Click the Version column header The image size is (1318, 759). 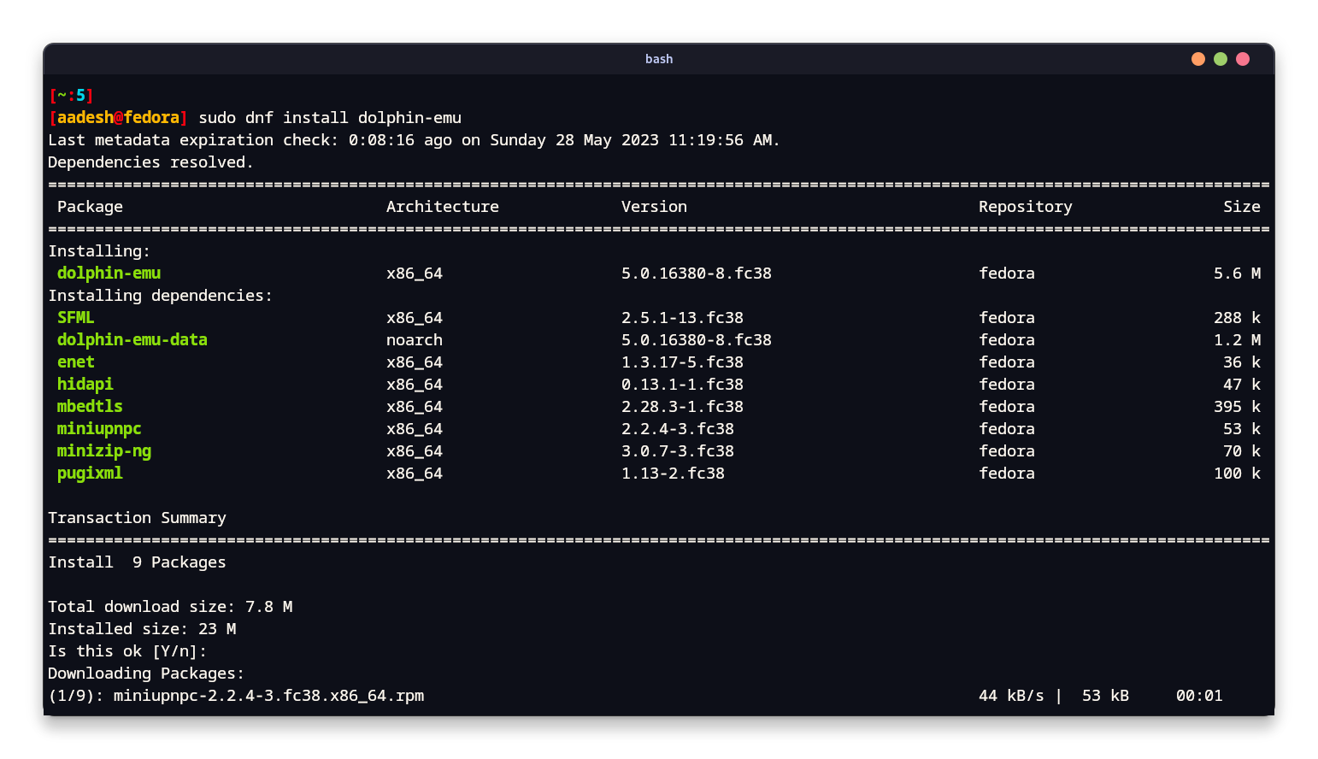point(654,206)
